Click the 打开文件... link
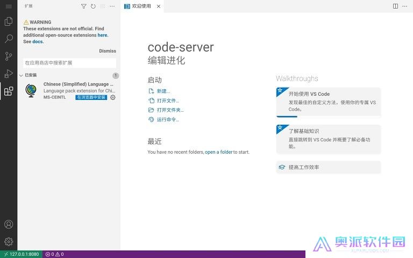Screen dimensions: 413x258 pos(163,101)
